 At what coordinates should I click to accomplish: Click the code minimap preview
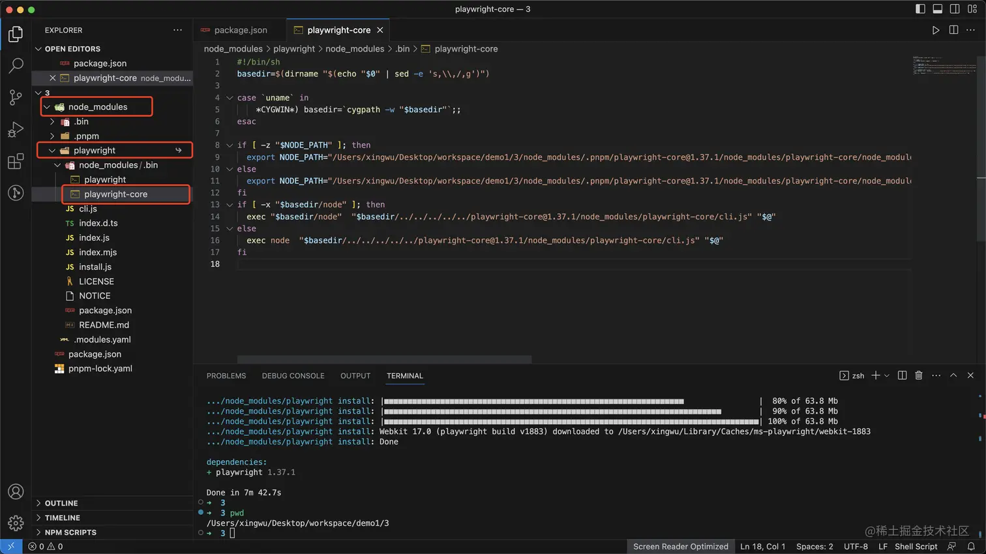pos(943,65)
